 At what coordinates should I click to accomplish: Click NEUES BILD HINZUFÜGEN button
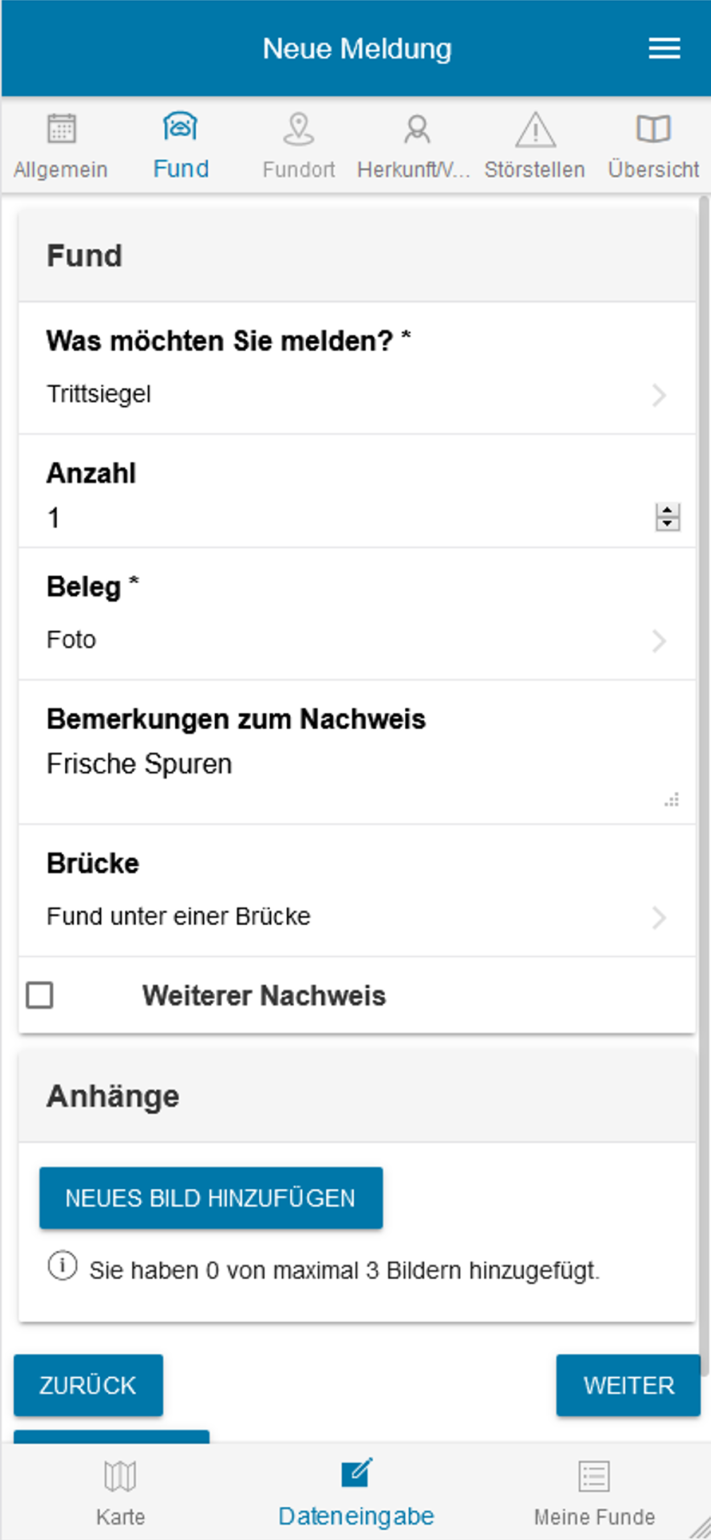click(x=211, y=1197)
